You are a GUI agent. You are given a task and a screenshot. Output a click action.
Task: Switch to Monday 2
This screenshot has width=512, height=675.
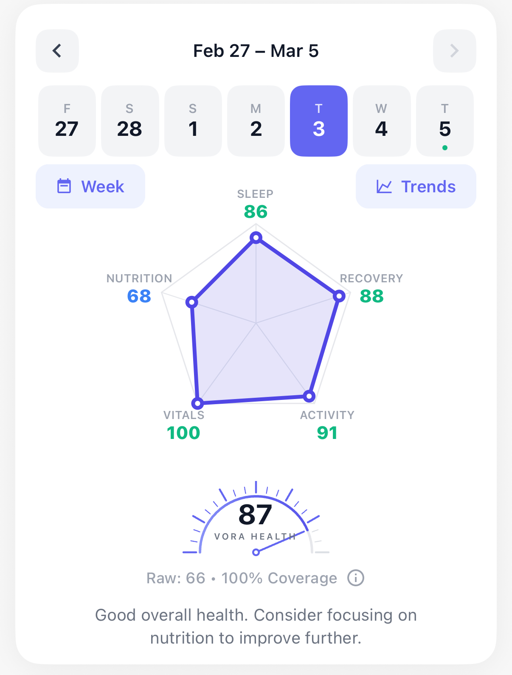(x=256, y=121)
